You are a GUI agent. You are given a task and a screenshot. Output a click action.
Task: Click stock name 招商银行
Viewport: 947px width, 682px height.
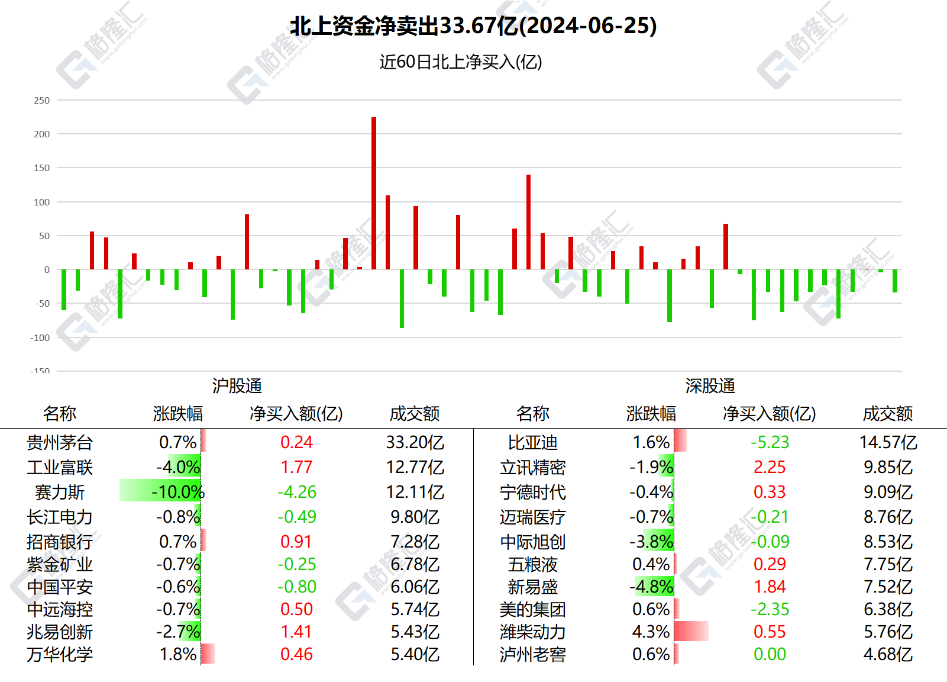60,542
